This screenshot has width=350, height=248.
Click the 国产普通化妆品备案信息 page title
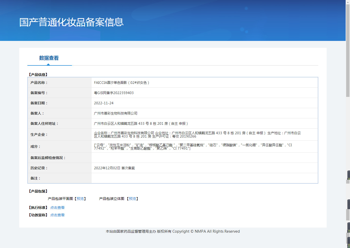pyautogui.click(x=71, y=22)
